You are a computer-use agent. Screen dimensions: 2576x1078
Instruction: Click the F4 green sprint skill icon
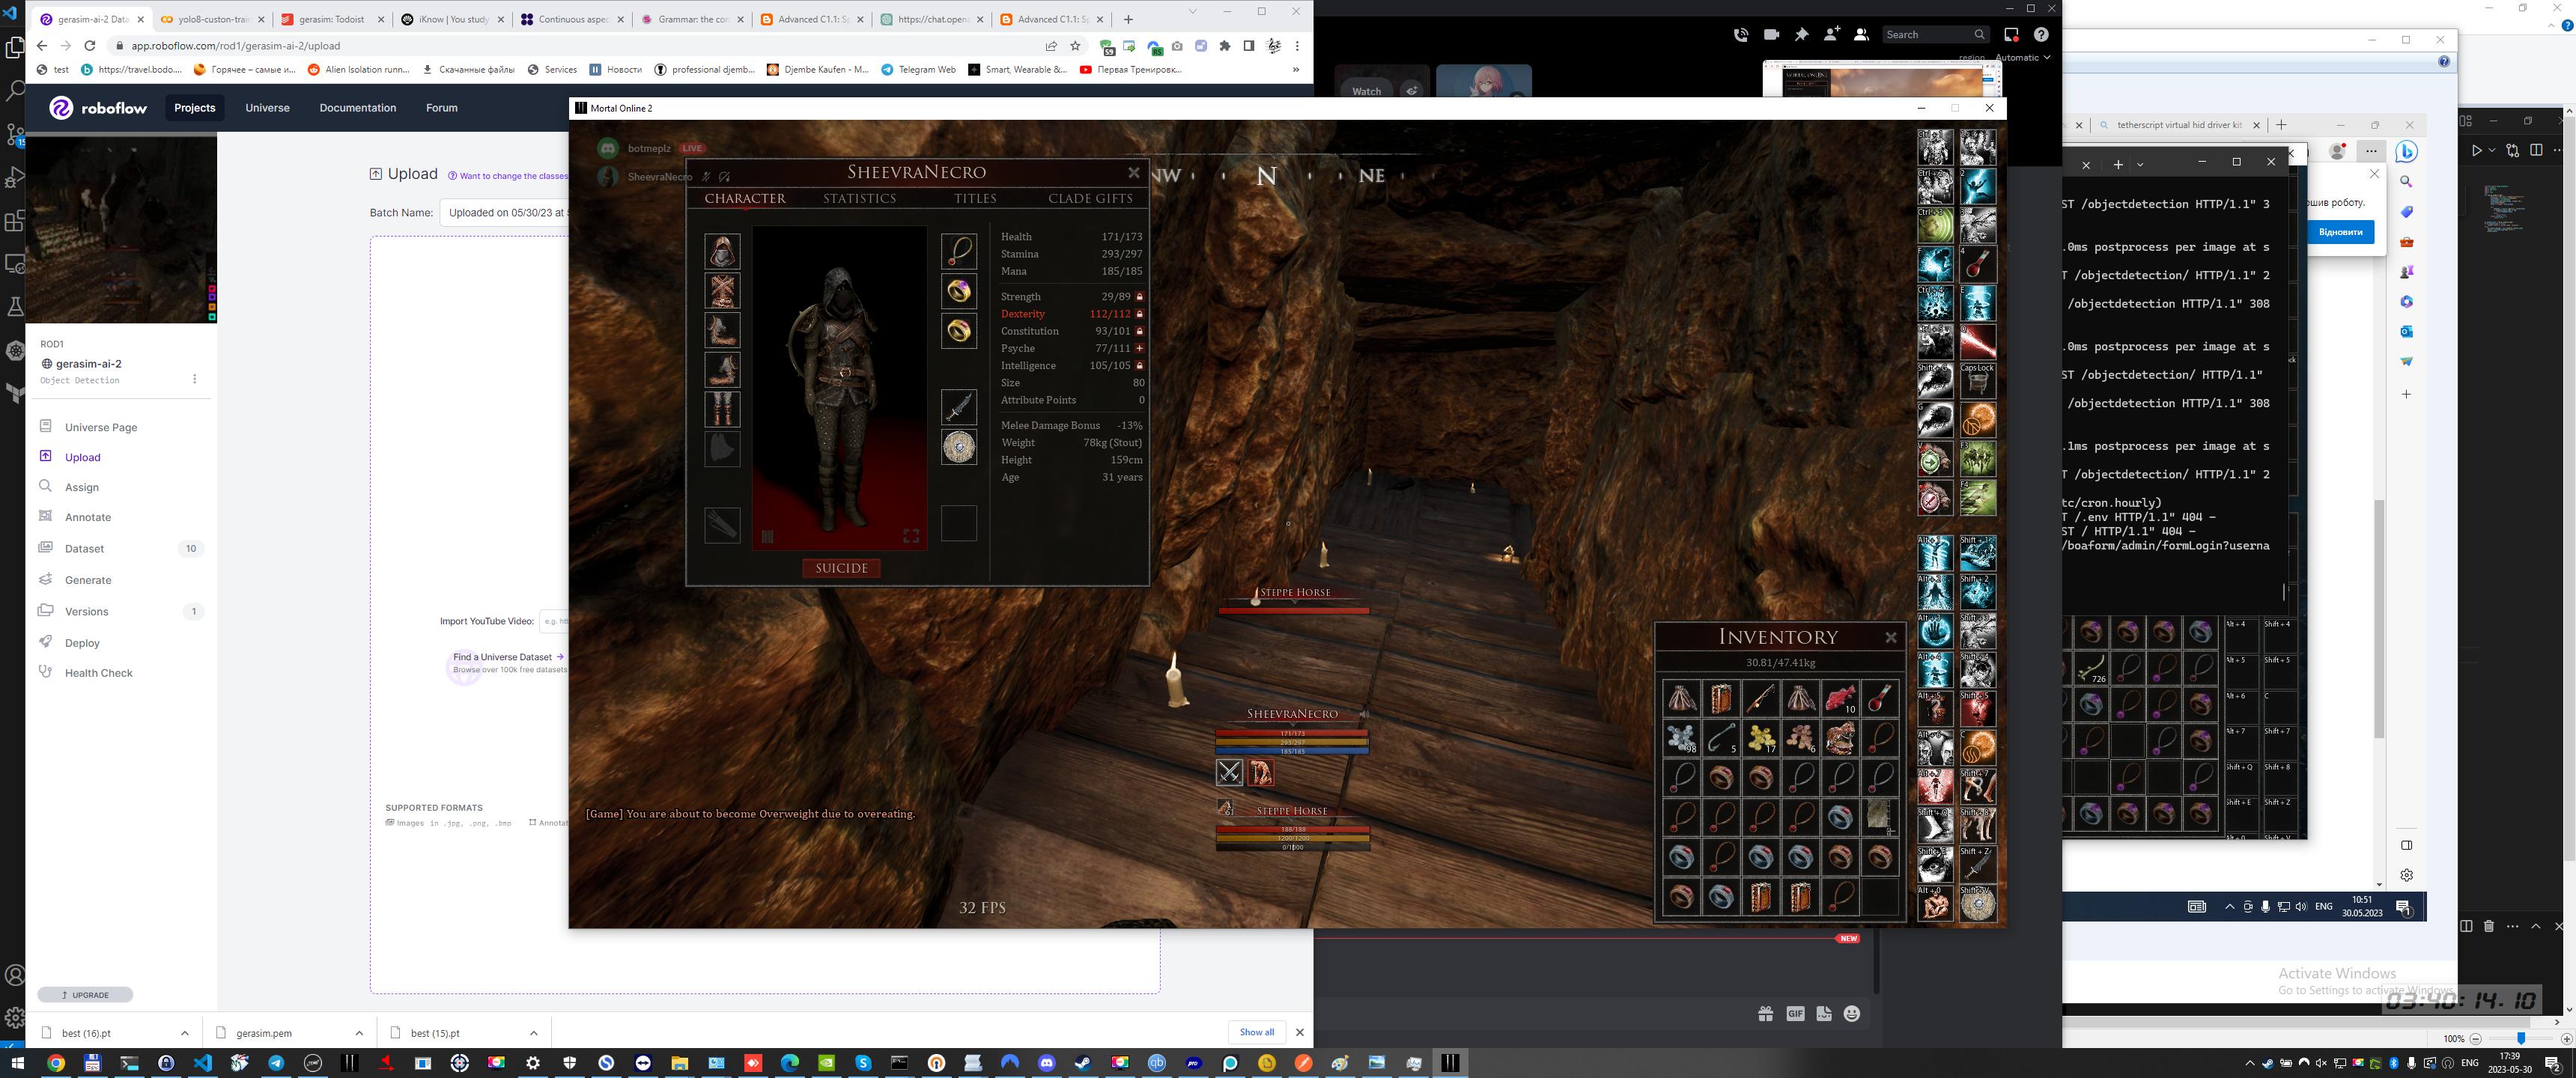(1977, 498)
